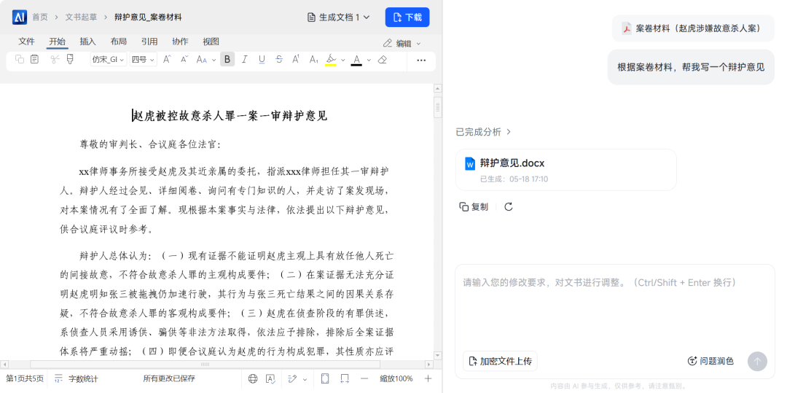Toggle italic formatting
Image resolution: width=787 pixels, height=393 pixels.
coord(244,60)
